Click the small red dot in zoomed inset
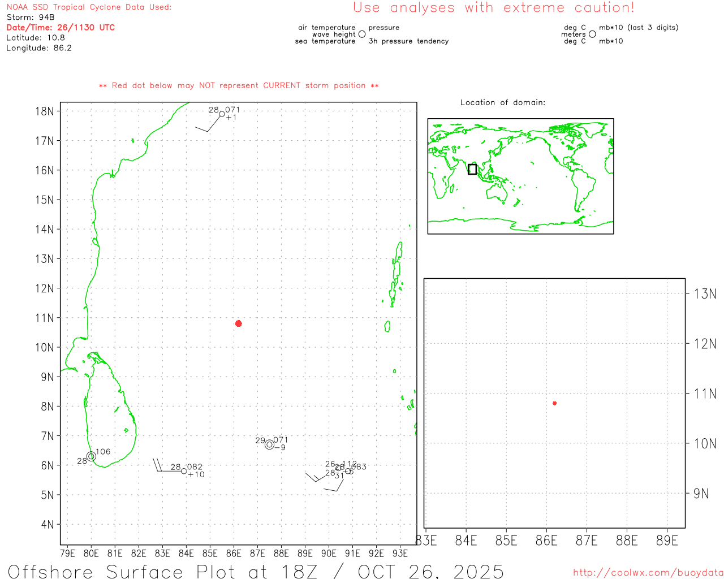The width and height of the screenshot is (724, 579). (x=555, y=403)
